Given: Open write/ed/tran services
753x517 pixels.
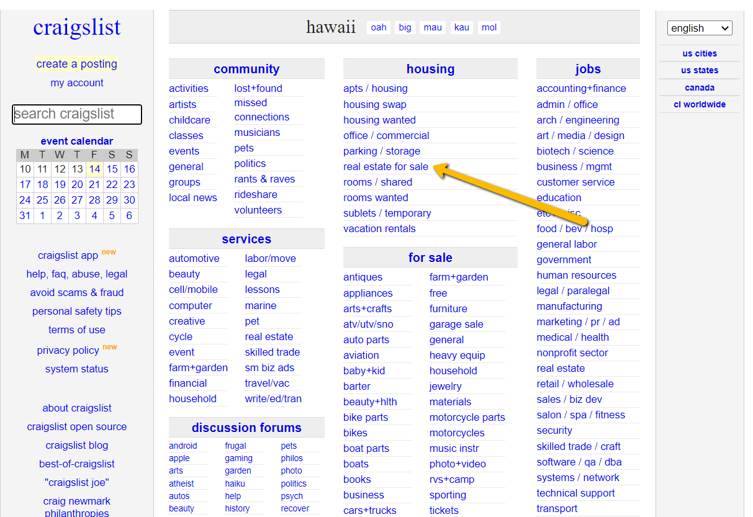Looking at the screenshot, I should point(273,398).
